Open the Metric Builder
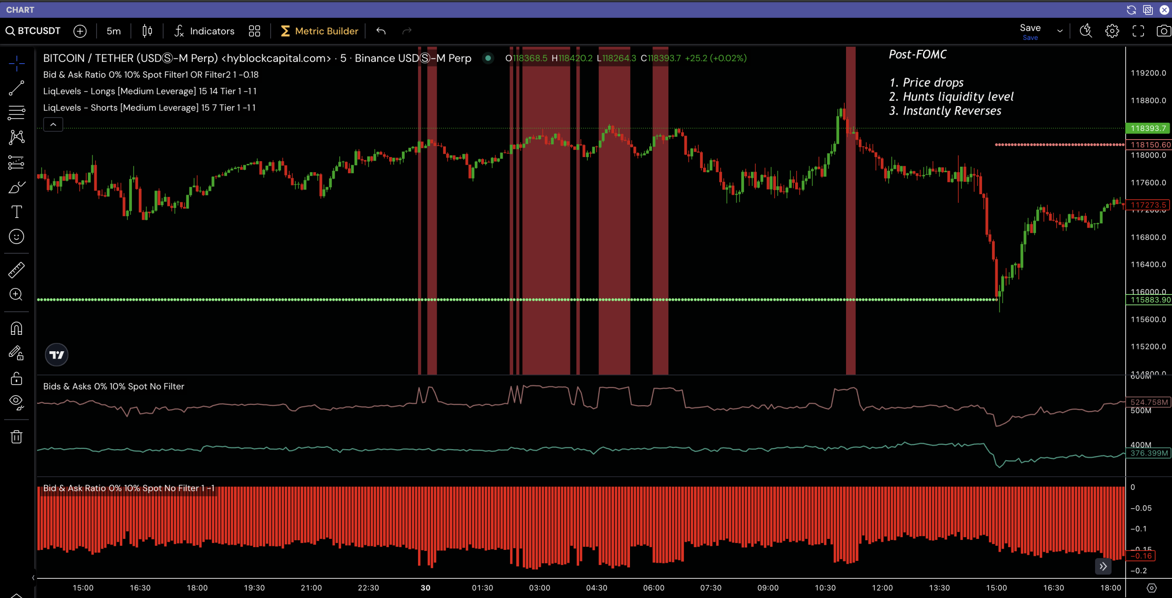The image size is (1172, 598). pyautogui.click(x=319, y=31)
